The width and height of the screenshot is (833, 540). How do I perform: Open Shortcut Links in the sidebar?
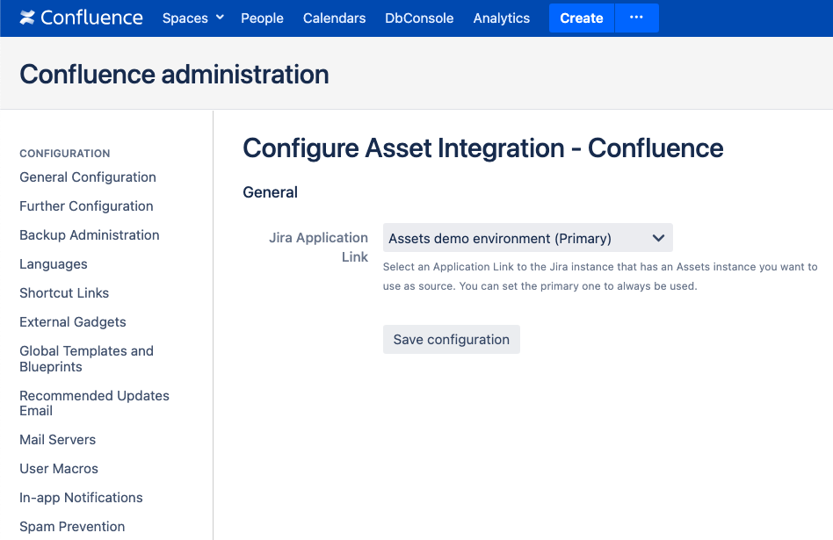pos(64,293)
